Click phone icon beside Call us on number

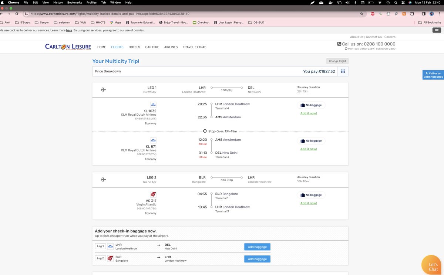pos(339,44)
